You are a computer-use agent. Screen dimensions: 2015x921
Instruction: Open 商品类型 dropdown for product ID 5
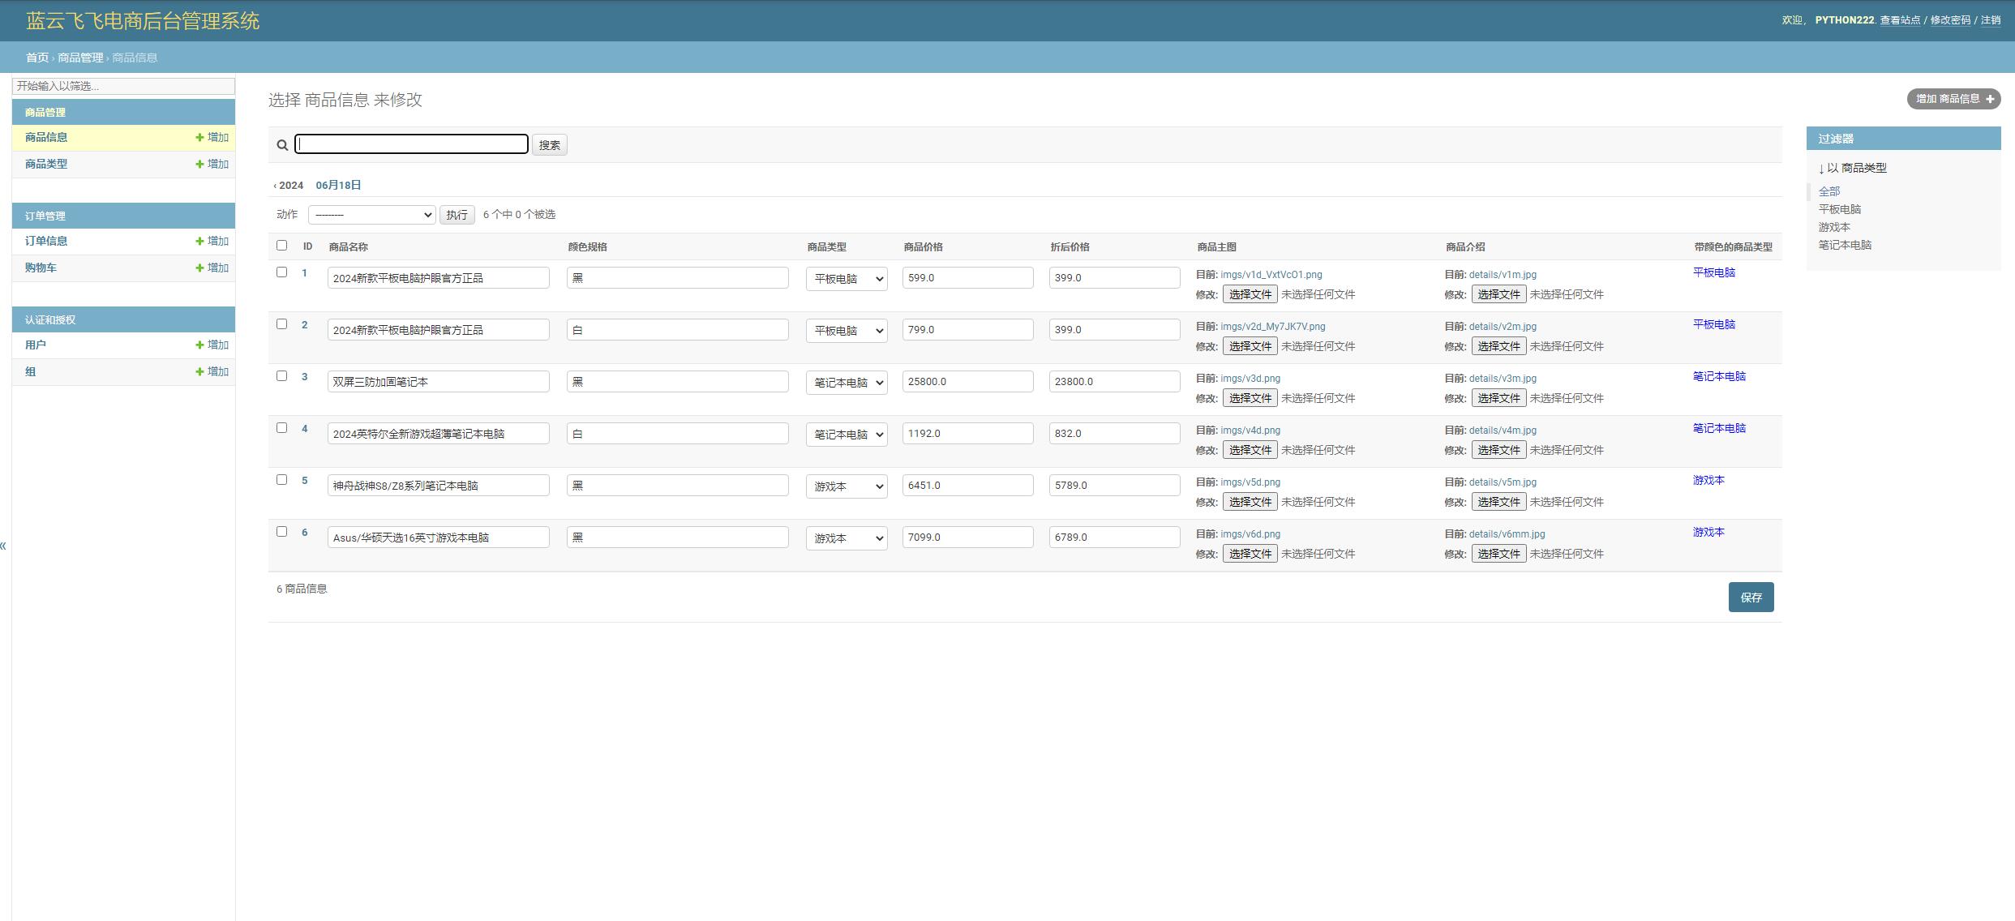(846, 486)
